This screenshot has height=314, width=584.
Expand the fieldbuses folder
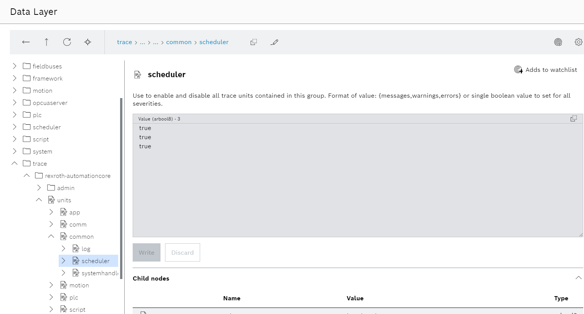(14, 66)
